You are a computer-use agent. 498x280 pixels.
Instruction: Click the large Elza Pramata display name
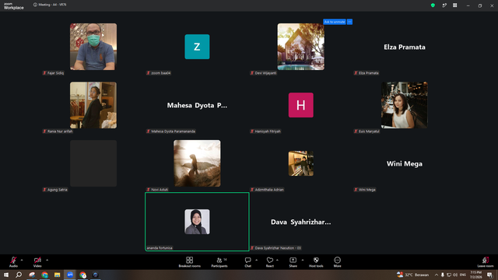point(405,47)
